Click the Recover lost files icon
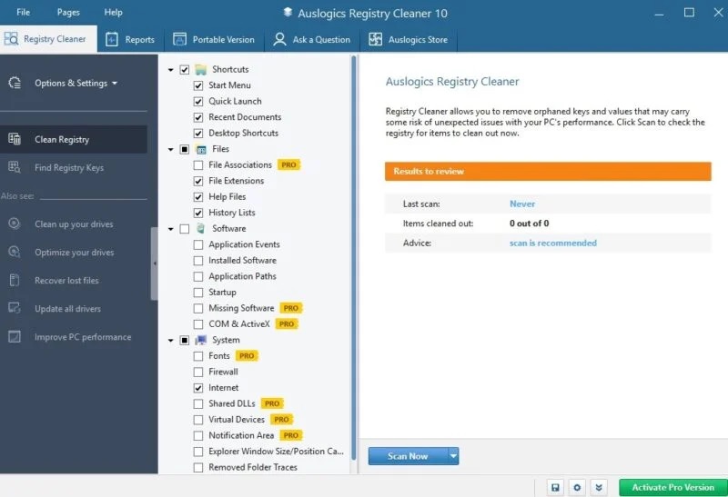Viewport: 728px width, 497px height. (15, 281)
